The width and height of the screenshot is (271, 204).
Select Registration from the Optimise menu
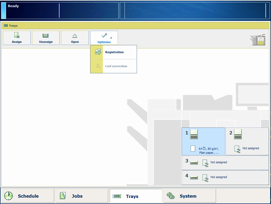point(114,52)
